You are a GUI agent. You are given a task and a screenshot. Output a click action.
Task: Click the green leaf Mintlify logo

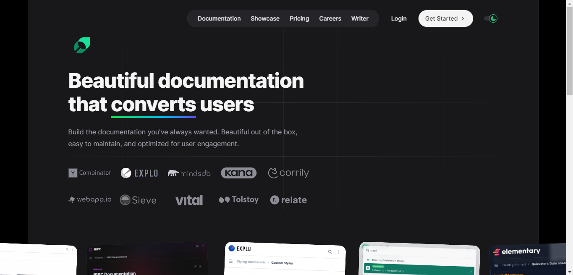tap(82, 45)
